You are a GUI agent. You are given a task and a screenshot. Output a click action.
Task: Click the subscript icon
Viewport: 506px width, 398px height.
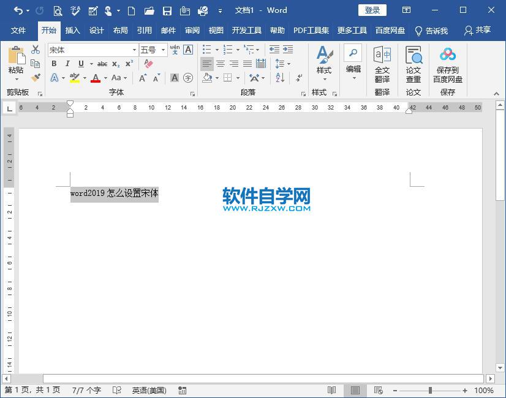(116, 64)
